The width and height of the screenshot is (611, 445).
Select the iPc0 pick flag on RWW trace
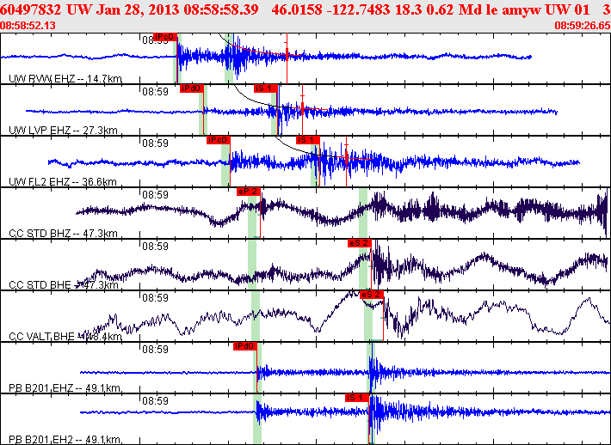(165, 37)
